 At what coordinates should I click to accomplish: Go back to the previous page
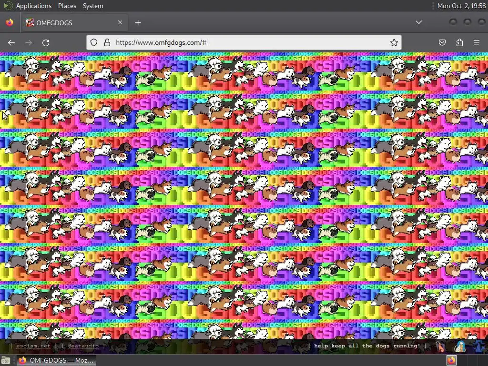11,42
